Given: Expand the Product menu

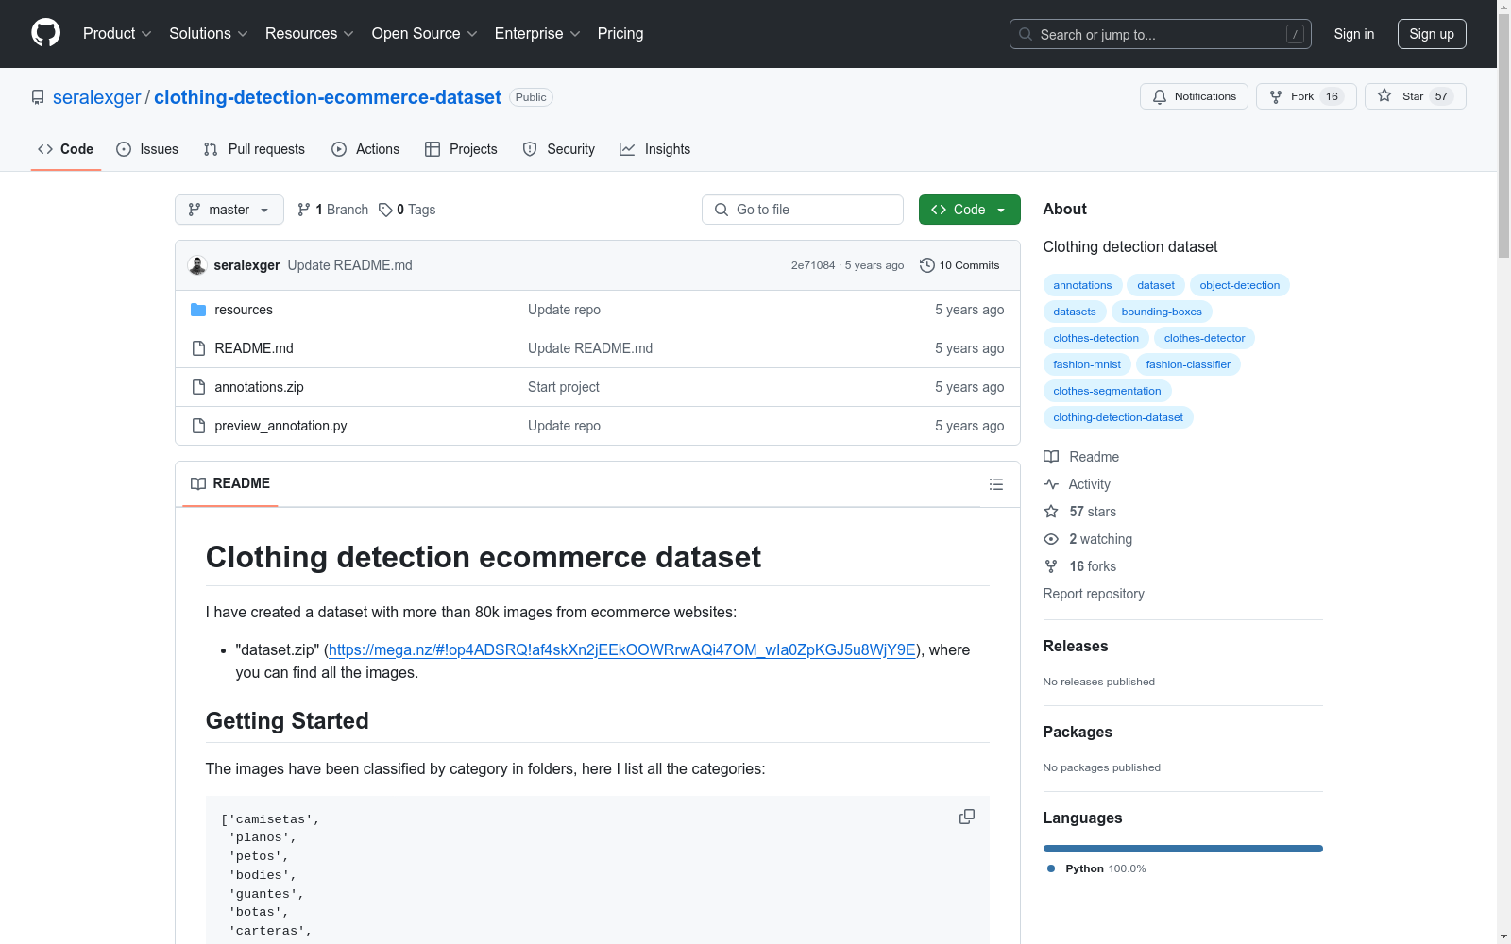Looking at the screenshot, I should pyautogui.click(x=117, y=34).
